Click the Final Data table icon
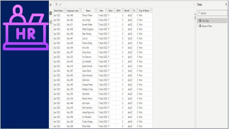229x129 pixels. pos(200,20)
